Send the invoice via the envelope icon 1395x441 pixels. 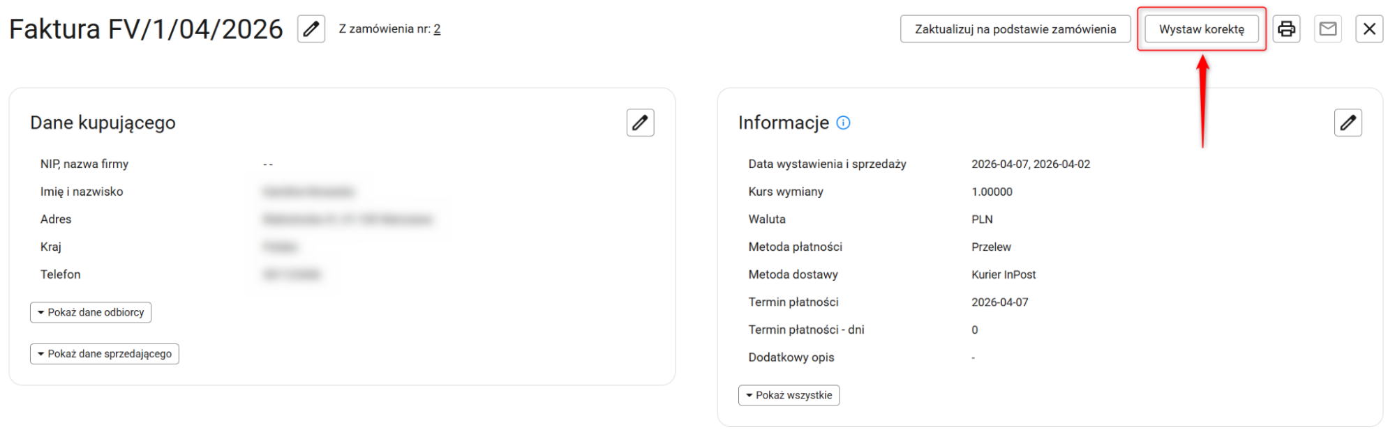pos(1327,29)
